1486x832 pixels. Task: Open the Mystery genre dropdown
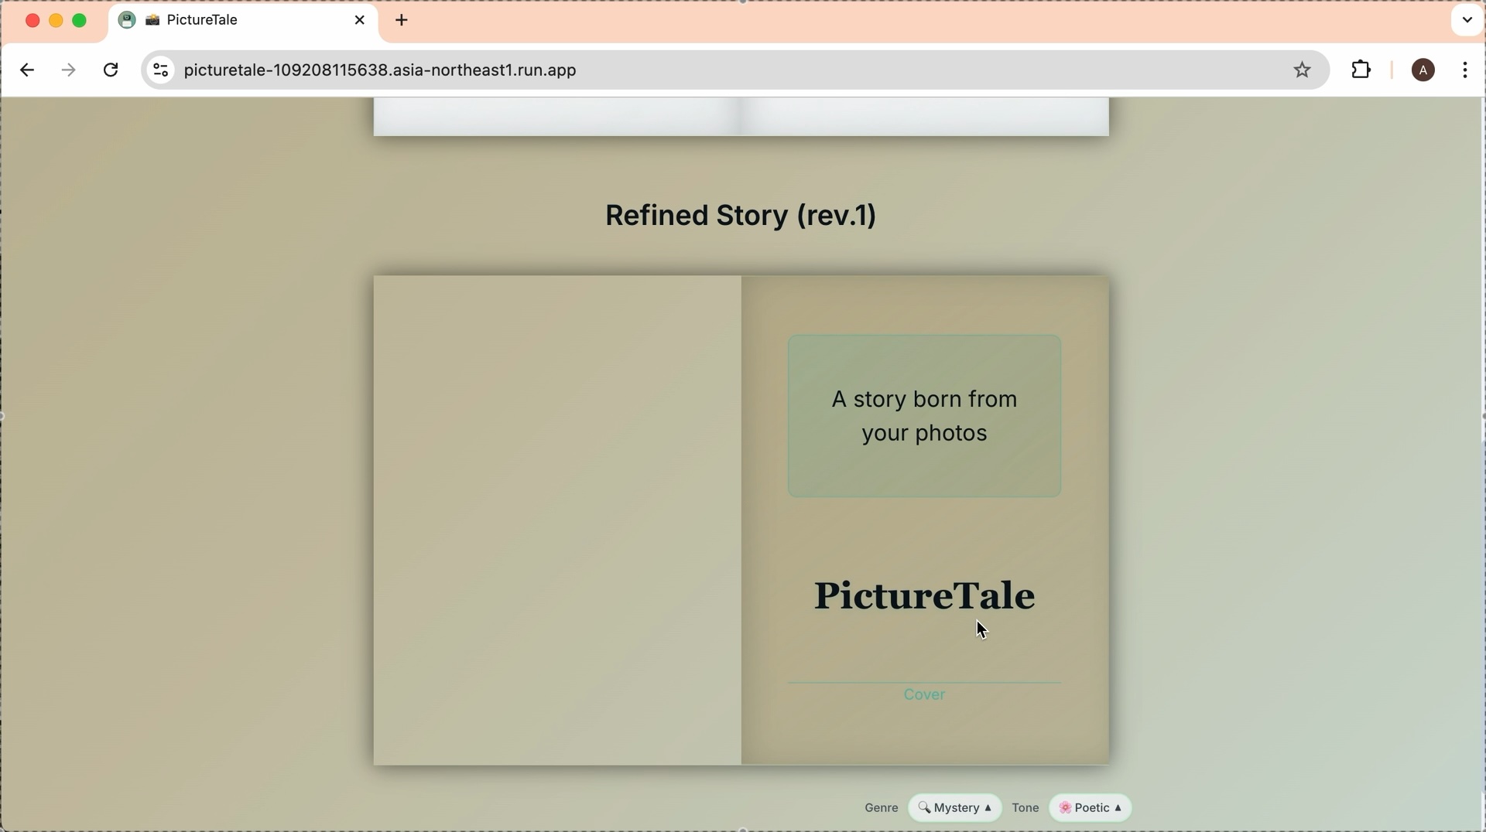[956, 808]
